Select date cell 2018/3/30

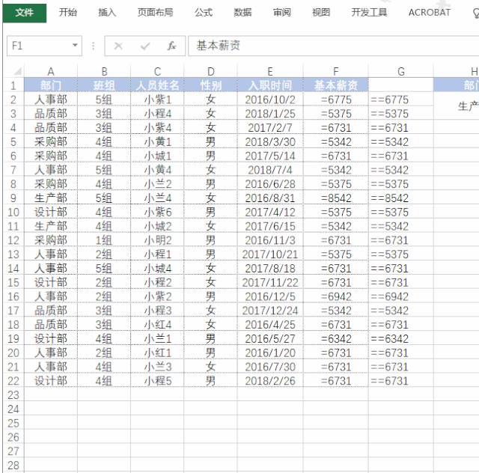(x=270, y=141)
